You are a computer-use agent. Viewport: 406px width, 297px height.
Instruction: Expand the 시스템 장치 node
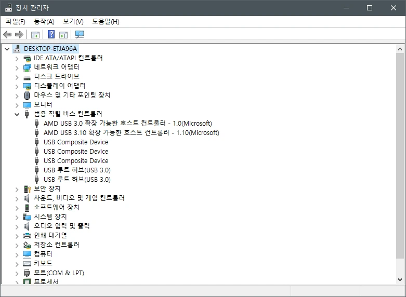pyautogui.click(x=17, y=218)
